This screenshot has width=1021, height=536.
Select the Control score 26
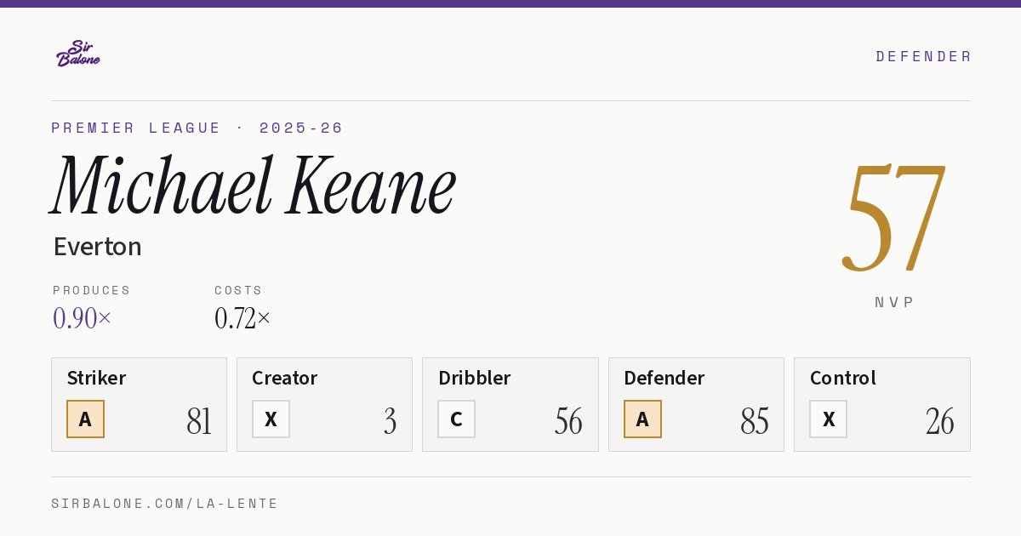[x=940, y=420]
